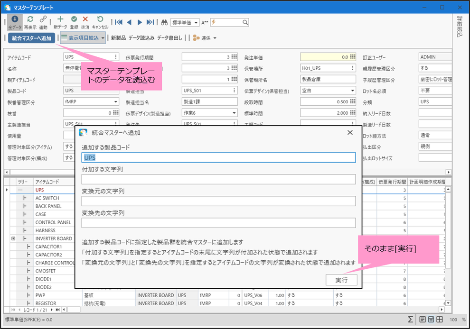Select the REGISTOR tree row
470x329 pixels.
point(46,303)
